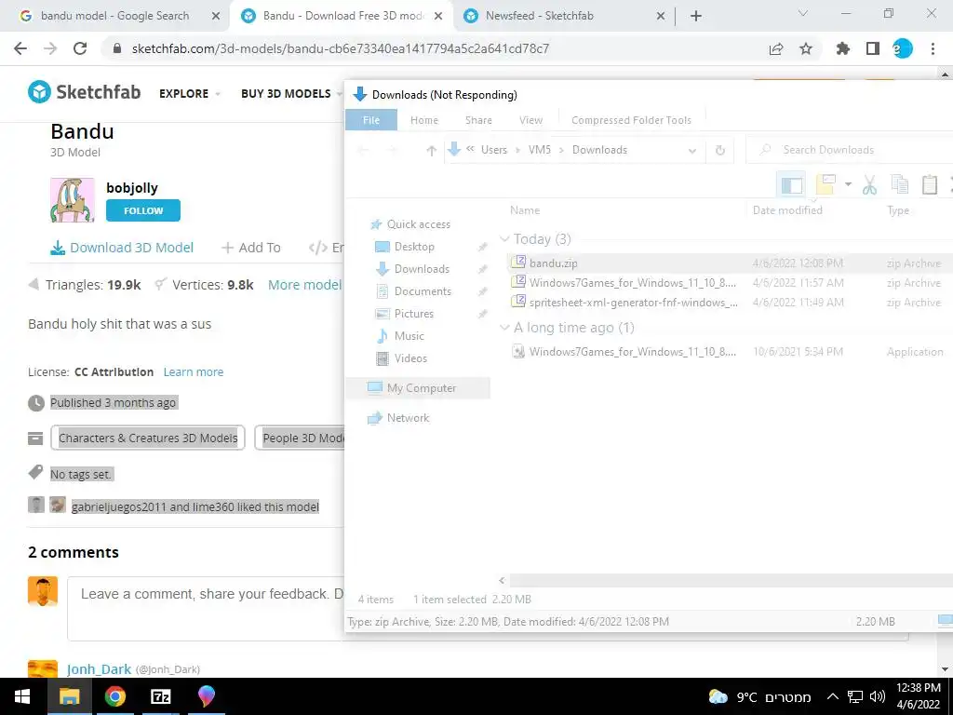Reload the Sketchfab page
This screenshot has height=715, width=953.
click(80, 48)
